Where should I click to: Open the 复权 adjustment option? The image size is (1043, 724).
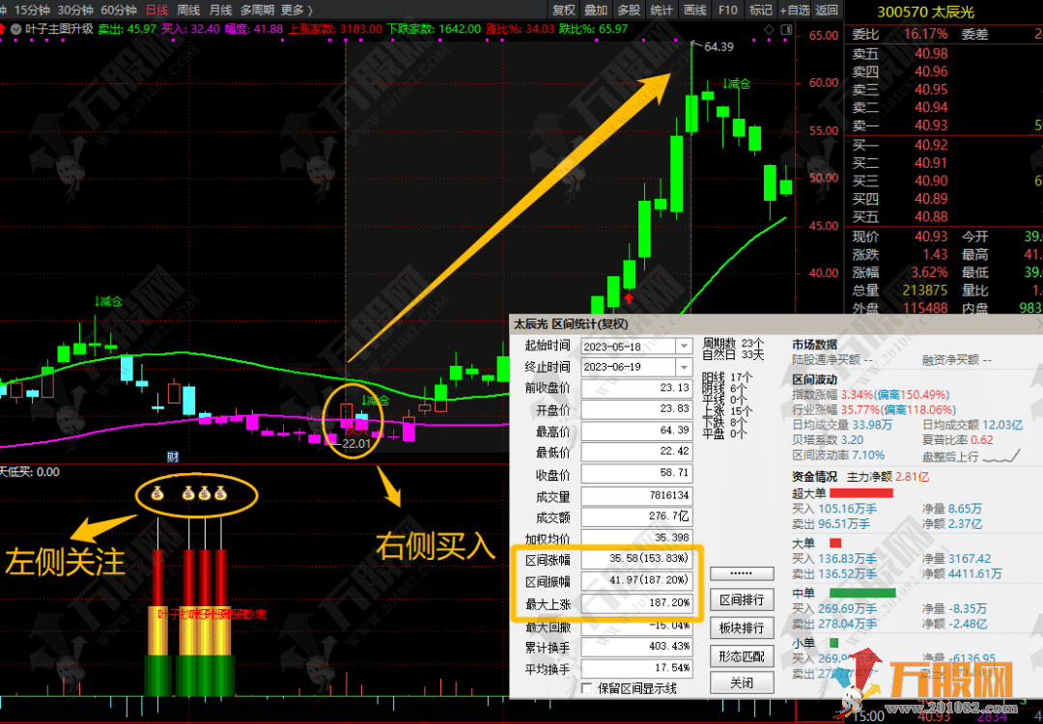point(563,10)
